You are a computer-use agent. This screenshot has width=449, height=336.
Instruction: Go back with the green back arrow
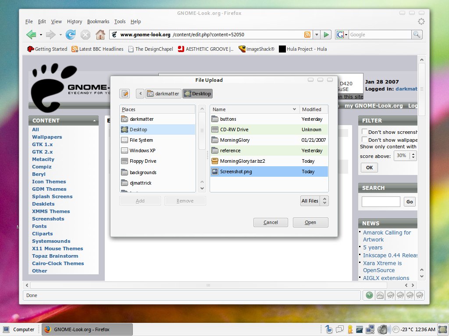[x=31, y=35]
